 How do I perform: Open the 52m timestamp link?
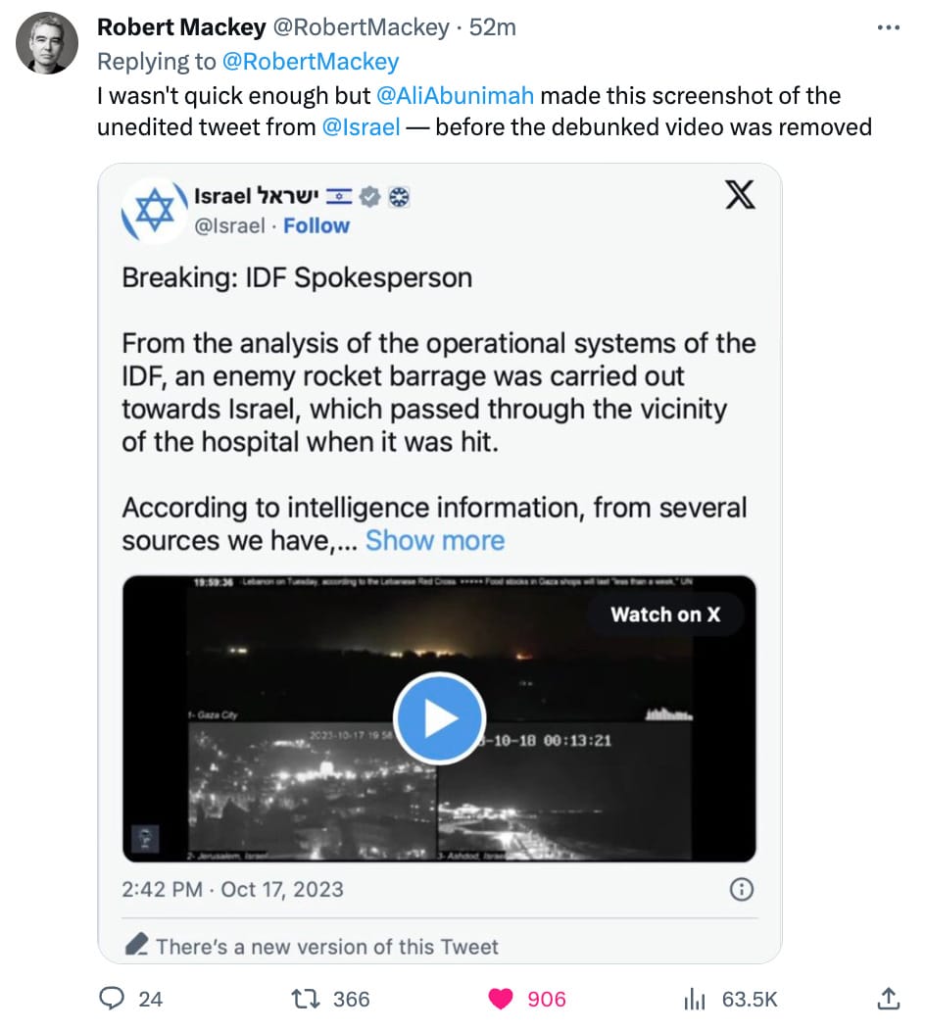[493, 27]
